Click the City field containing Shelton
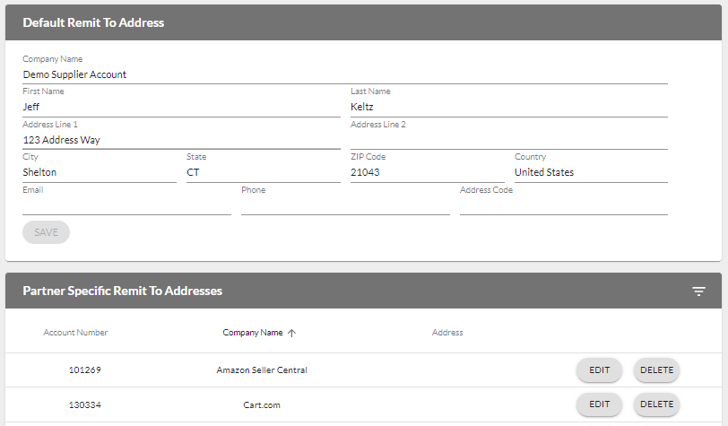 point(99,172)
